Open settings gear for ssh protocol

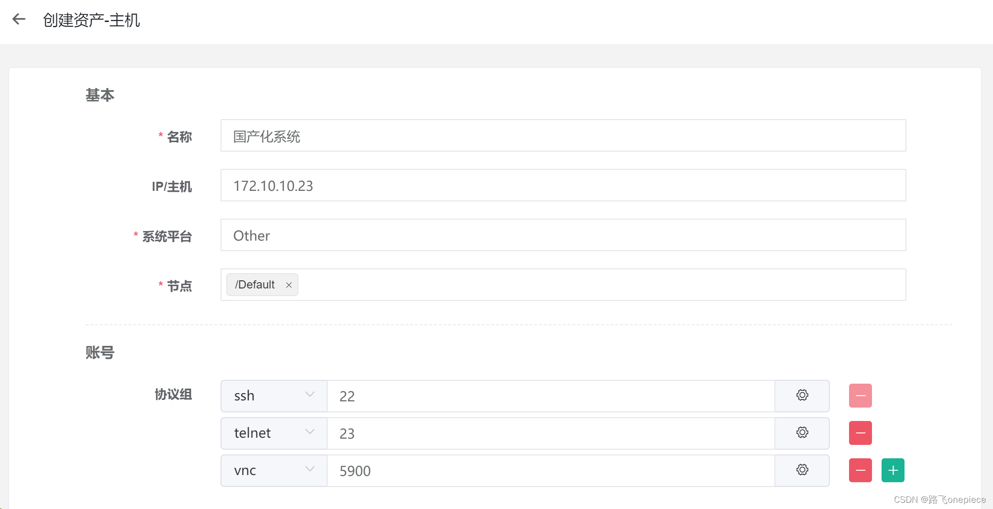coord(802,396)
